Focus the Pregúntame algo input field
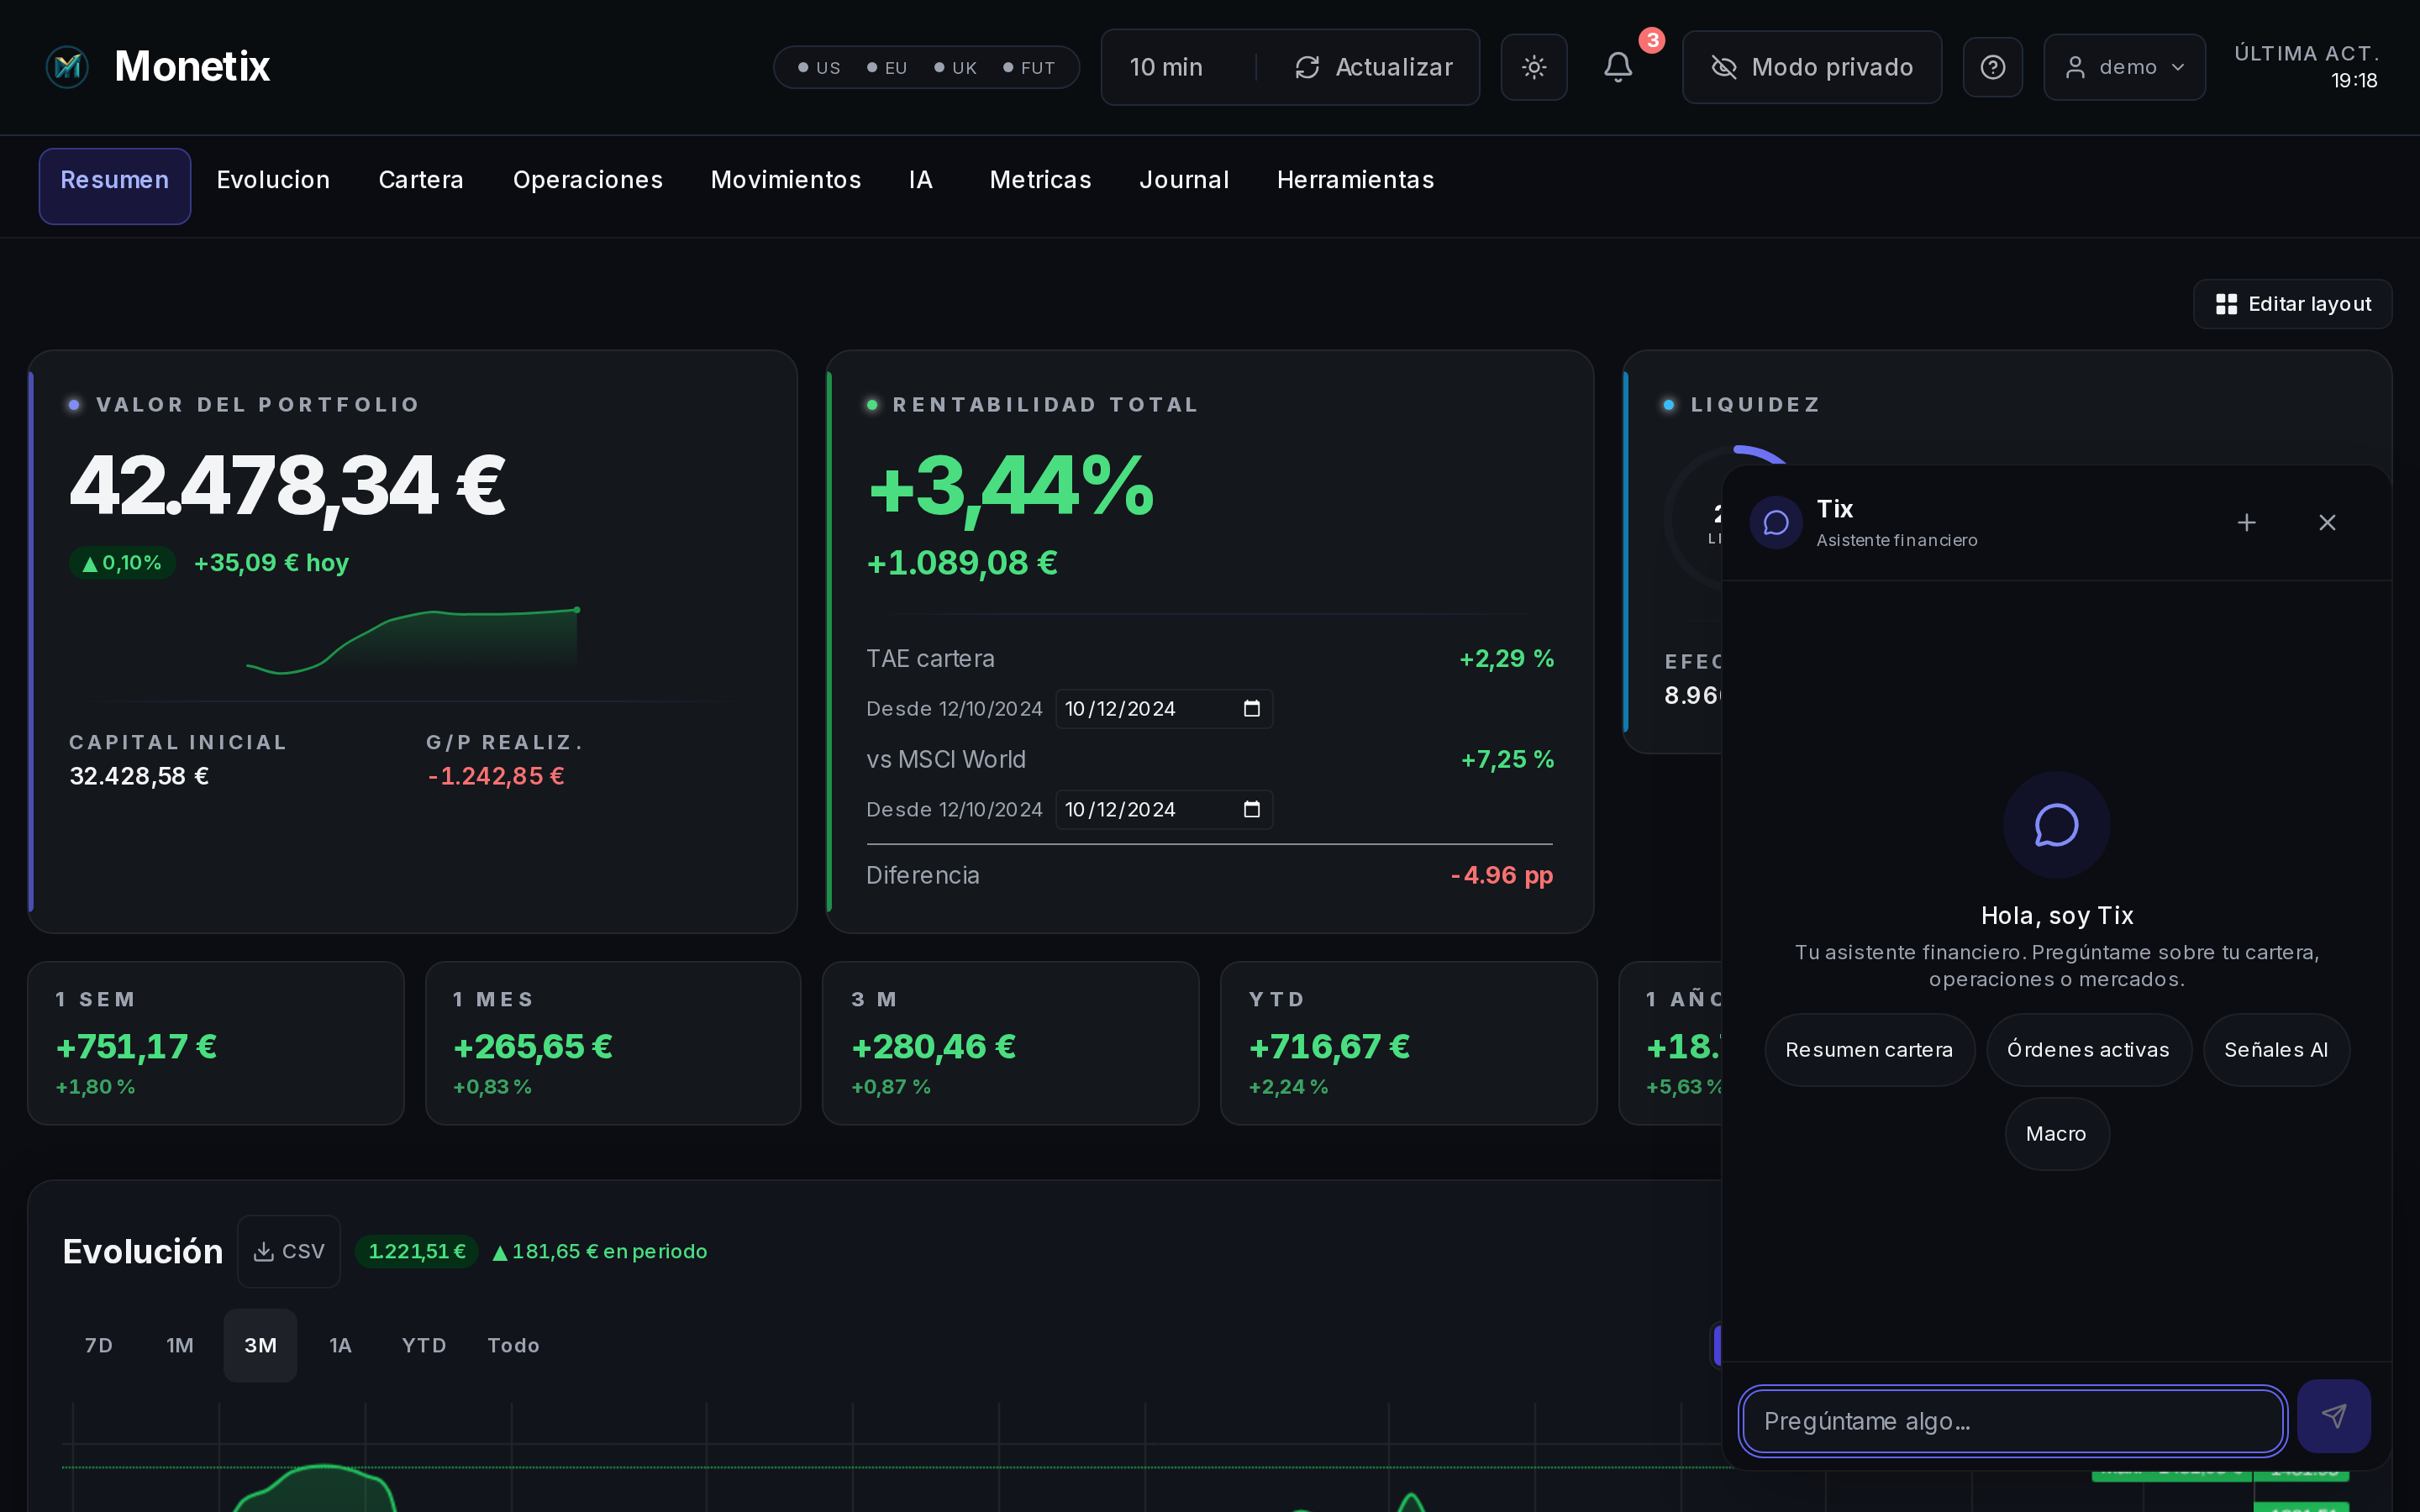Viewport: 2420px width, 1512px height. tap(2012, 1420)
